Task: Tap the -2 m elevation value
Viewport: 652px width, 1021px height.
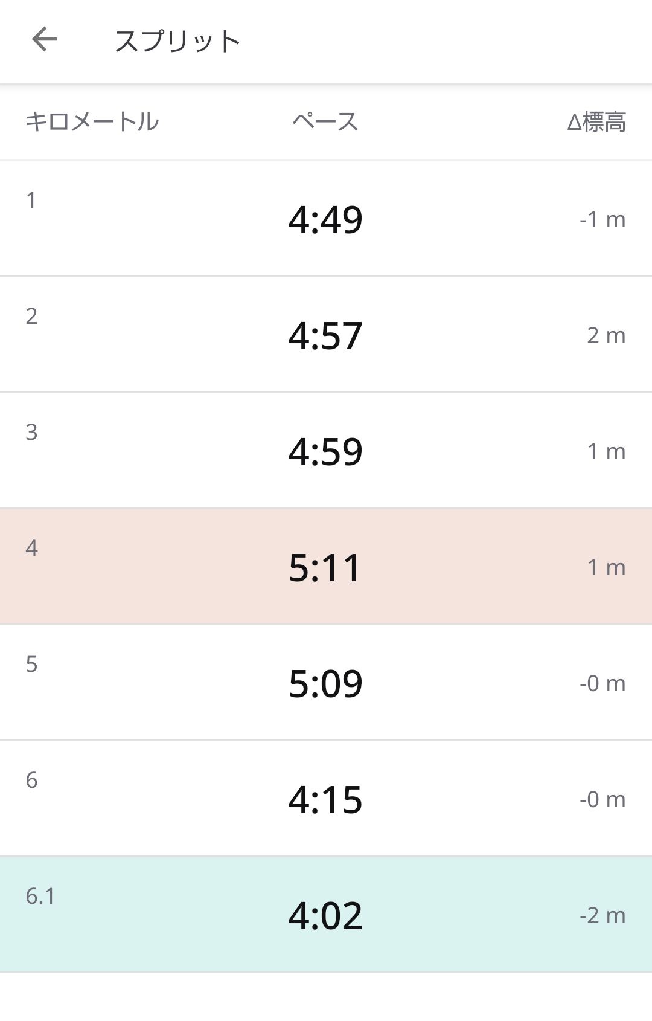Action: 602,915
